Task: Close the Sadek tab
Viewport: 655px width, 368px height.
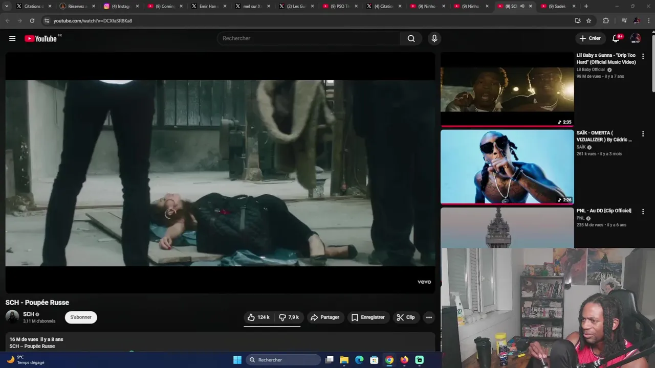Action: click(x=574, y=6)
